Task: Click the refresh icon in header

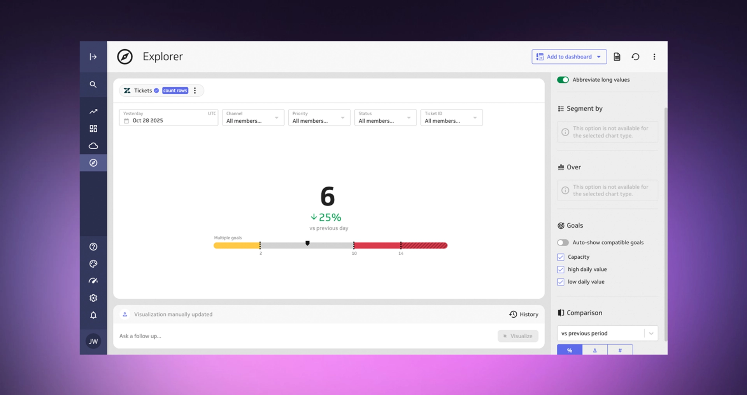Action: 635,57
